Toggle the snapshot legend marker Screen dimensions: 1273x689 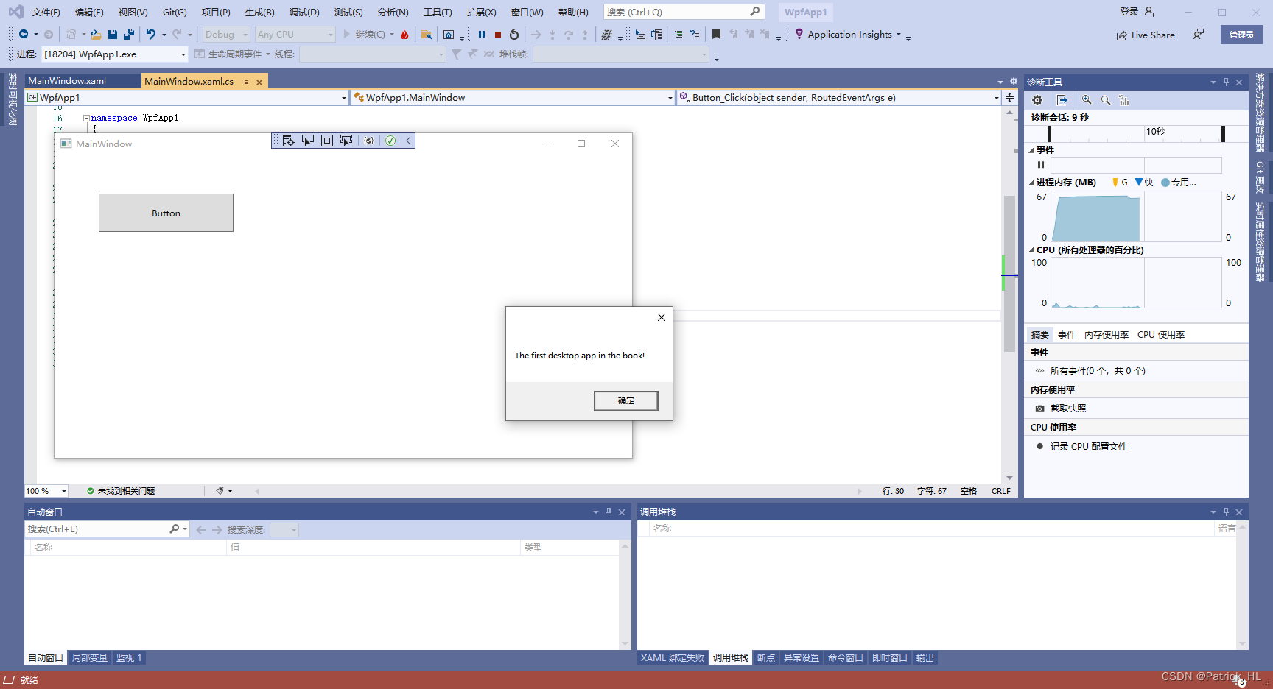pyautogui.click(x=1139, y=182)
